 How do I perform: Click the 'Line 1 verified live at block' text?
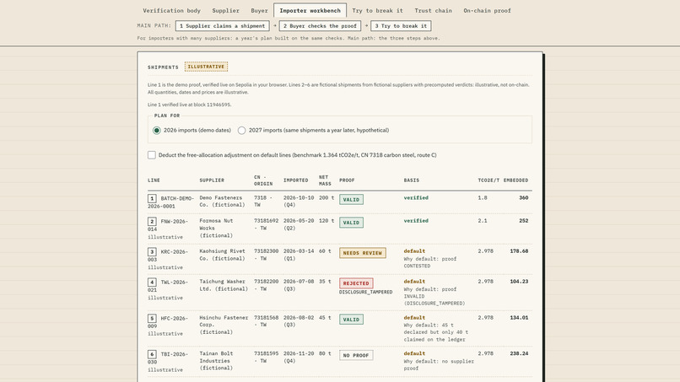point(189,105)
